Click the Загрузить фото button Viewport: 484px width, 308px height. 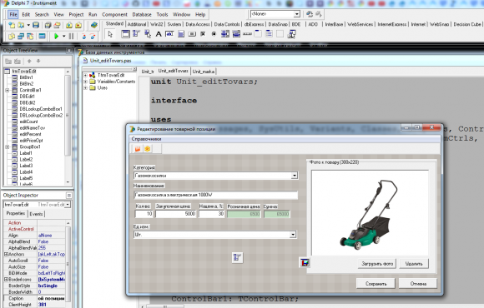(x=377, y=264)
